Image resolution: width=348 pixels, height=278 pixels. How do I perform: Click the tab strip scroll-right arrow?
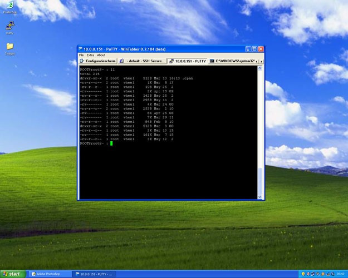(262, 61)
